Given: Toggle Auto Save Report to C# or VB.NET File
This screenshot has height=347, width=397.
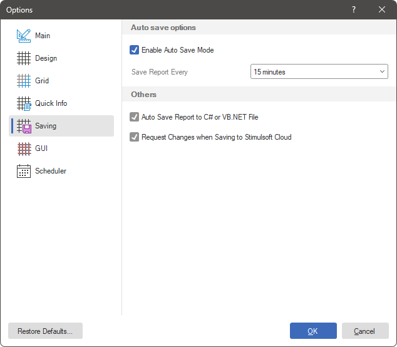Looking at the screenshot, I should point(134,117).
